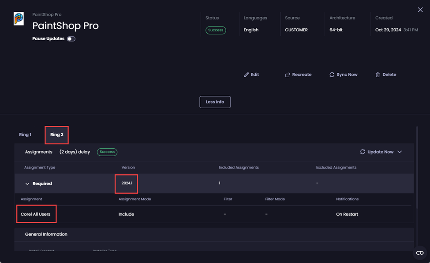Toggle the Pause Updates switch

[x=71, y=39]
